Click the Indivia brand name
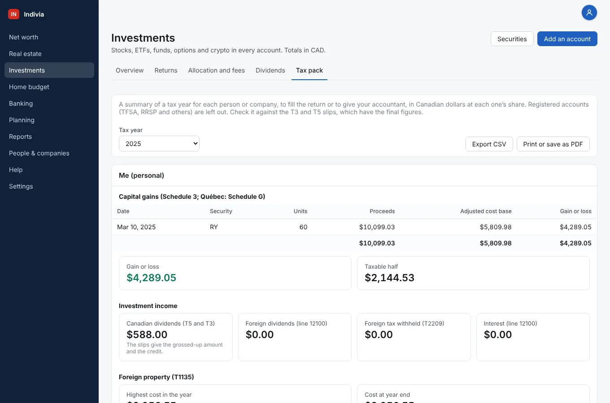Screen dimensions: 610x403 pyautogui.click(x=34, y=14)
